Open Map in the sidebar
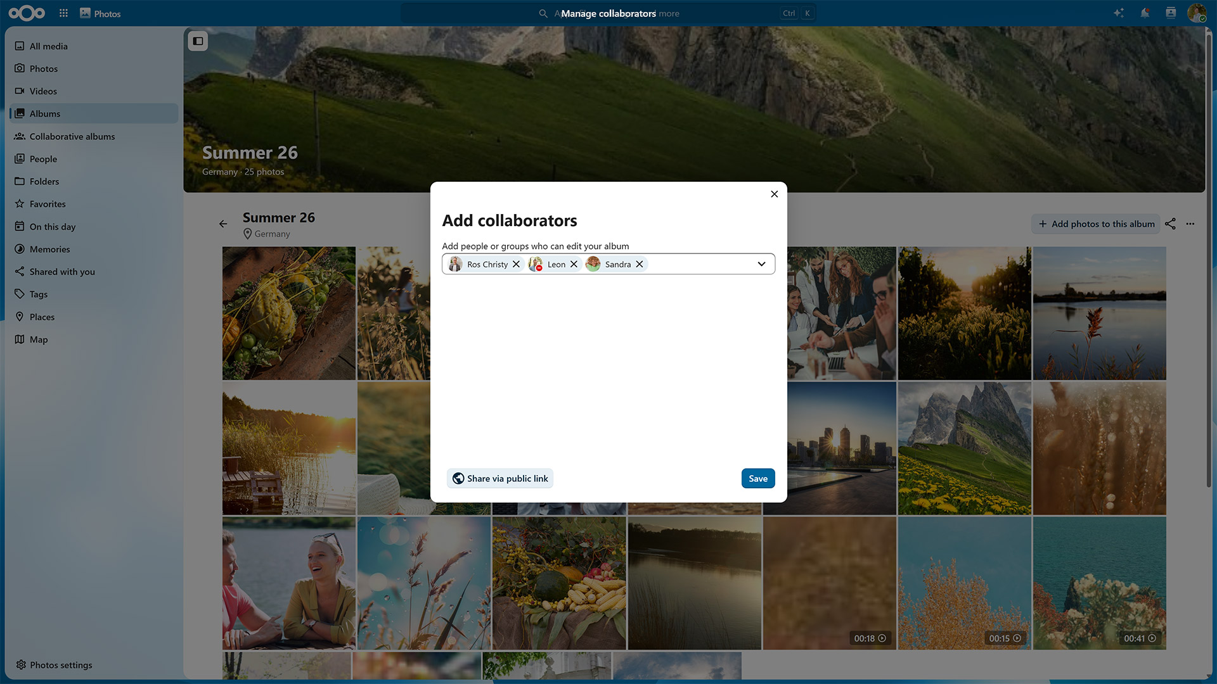The width and height of the screenshot is (1217, 684). pos(94,339)
